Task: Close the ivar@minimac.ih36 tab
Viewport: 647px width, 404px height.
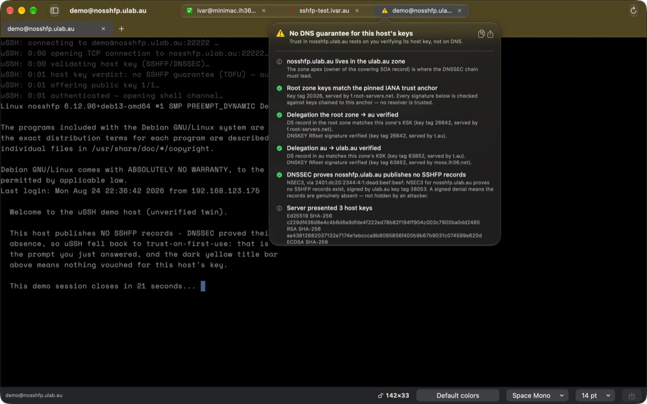Action: (x=264, y=11)
